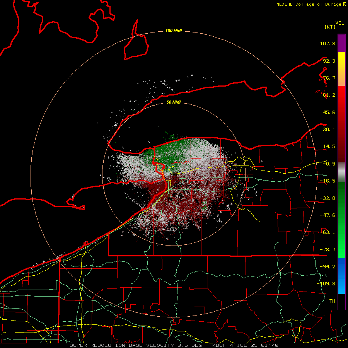This screenshot has height=348, width=348.
Task: Click the gray near-zero segment of color bar
Action: tap(341, 172)
